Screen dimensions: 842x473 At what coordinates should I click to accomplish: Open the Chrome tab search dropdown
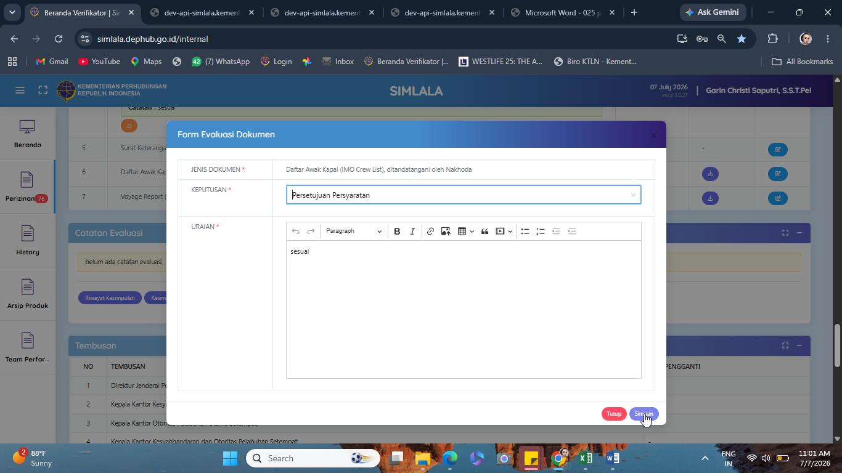12,12
